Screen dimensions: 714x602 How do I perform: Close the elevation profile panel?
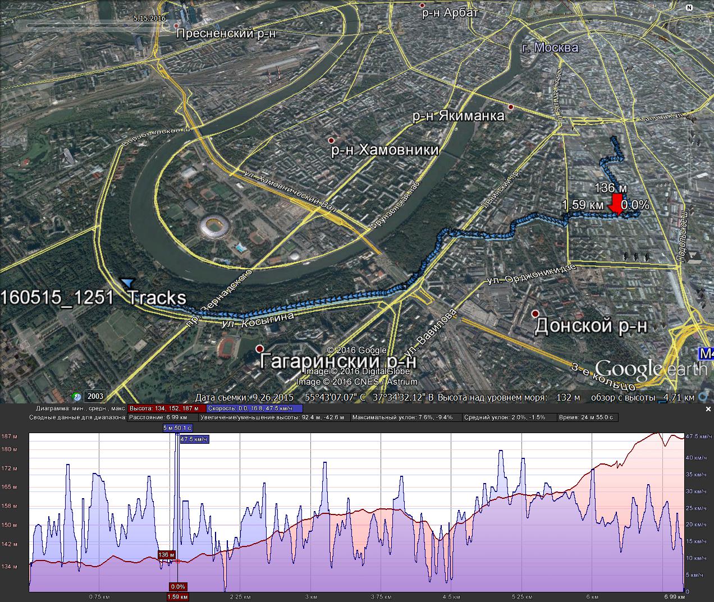708,410
